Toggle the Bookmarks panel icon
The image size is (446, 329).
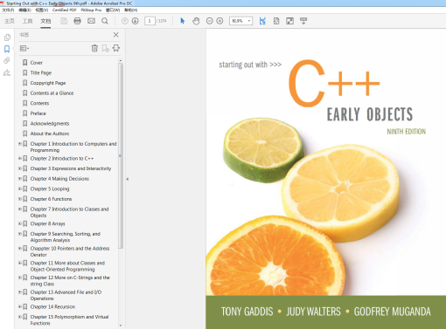(7, 49)
